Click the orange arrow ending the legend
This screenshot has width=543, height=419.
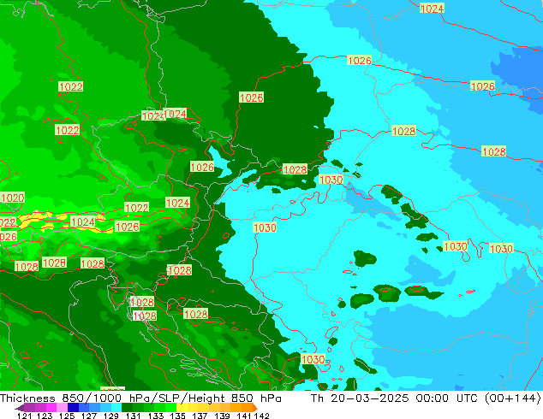[x=255, y=408]
